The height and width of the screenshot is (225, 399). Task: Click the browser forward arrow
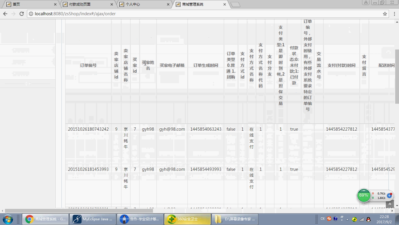pos(13,14)
